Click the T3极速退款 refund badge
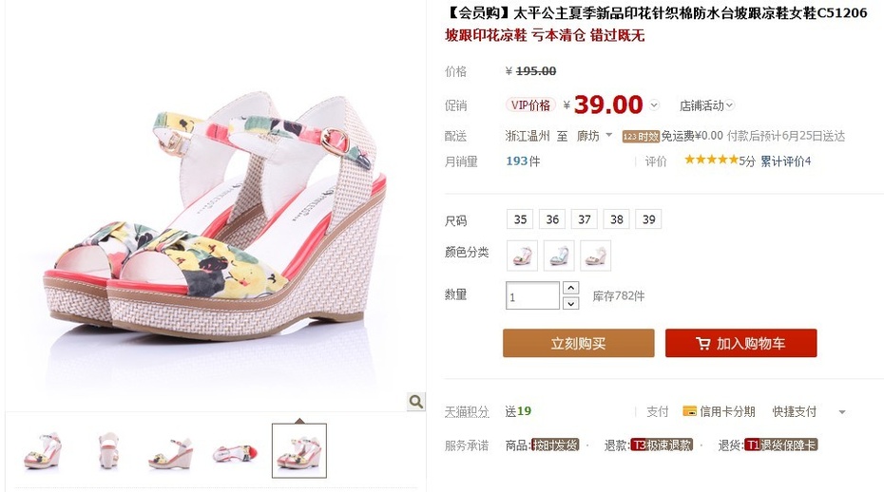Image resolution: width=884 pixels, height=492 pixels. click(662, 445)
